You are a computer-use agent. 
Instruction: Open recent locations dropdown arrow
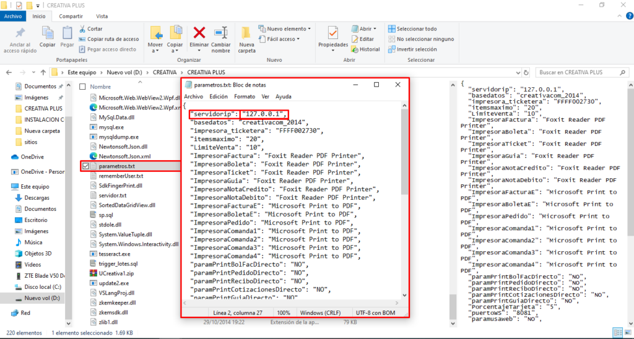click(x=33, y=73)
